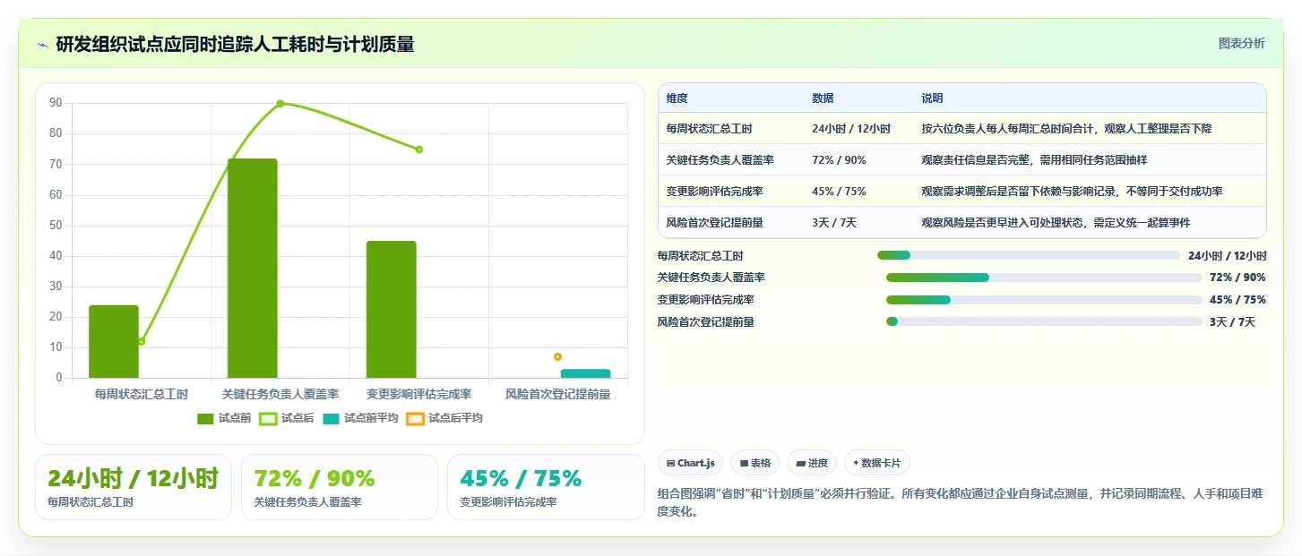Click x-axis label 风险首次登记提前量

coord(557,394)
